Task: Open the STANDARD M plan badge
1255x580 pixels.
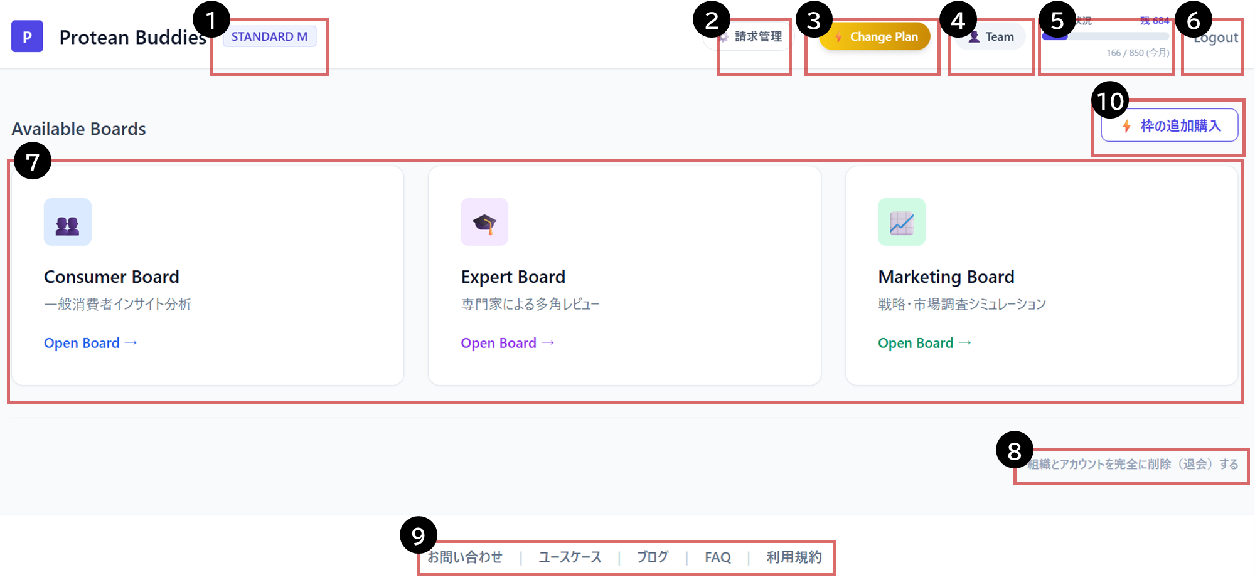Action: (270, 36)
